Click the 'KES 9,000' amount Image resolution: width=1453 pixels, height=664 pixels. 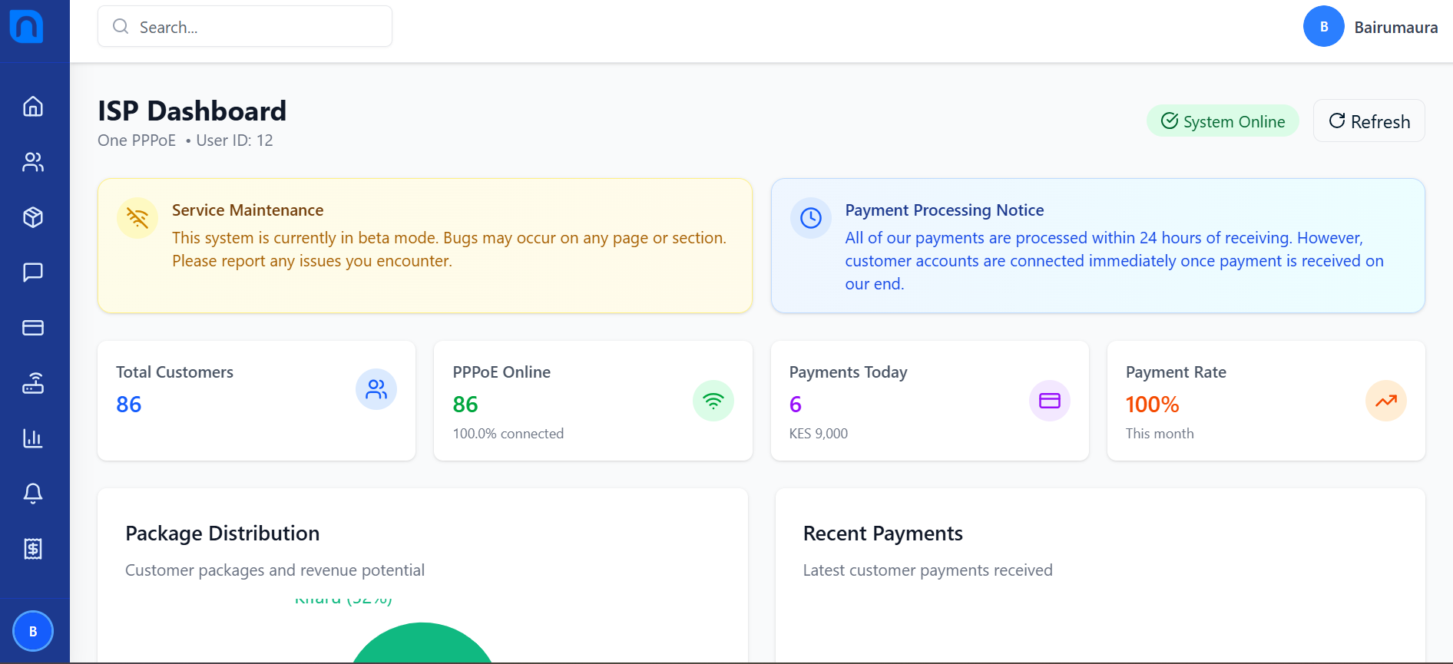coord(819,434)
